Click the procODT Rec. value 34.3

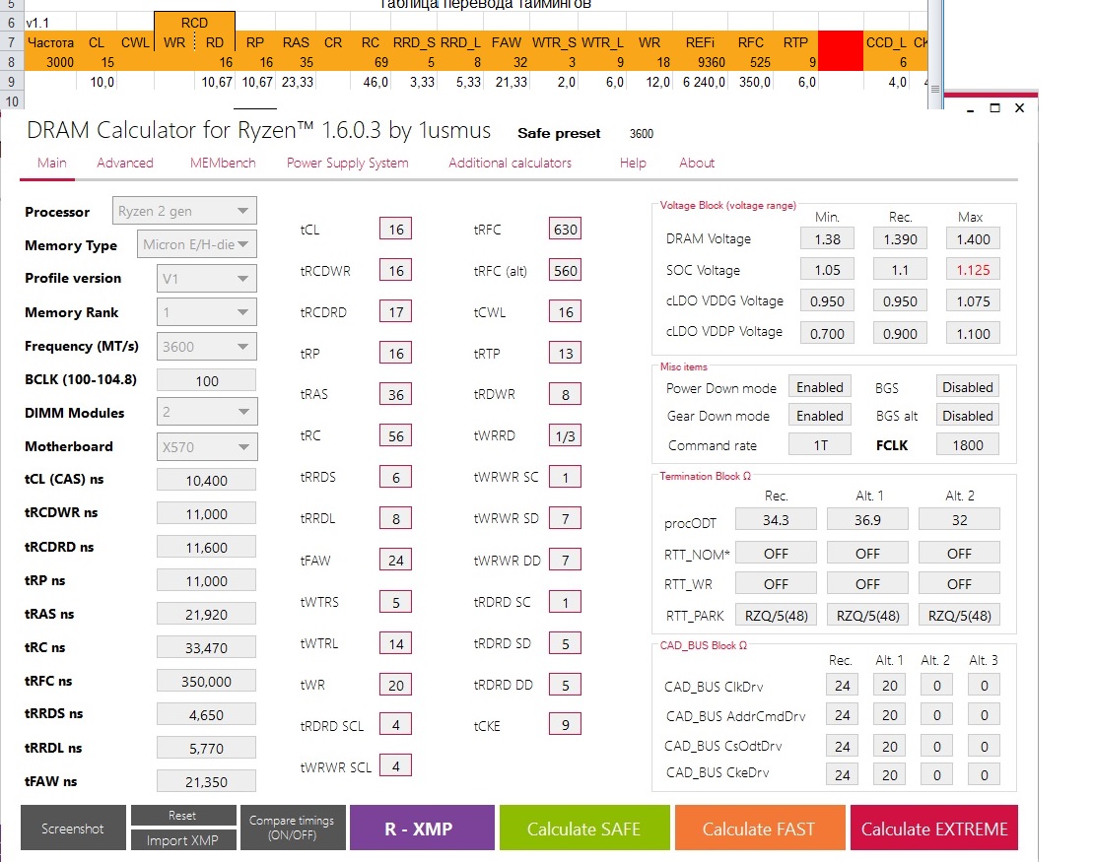pyautogui.click(x=776, y=519)
